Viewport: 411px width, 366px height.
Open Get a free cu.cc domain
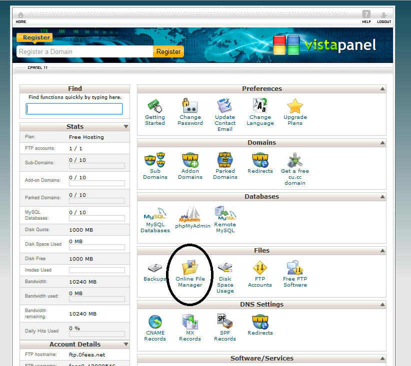(295, 169)
